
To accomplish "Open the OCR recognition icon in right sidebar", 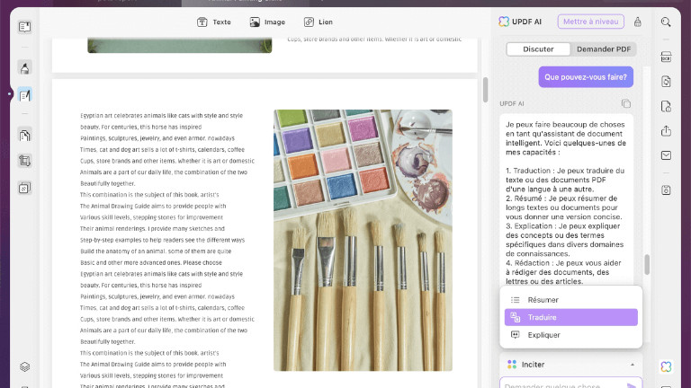I will (x=666, y=57).
